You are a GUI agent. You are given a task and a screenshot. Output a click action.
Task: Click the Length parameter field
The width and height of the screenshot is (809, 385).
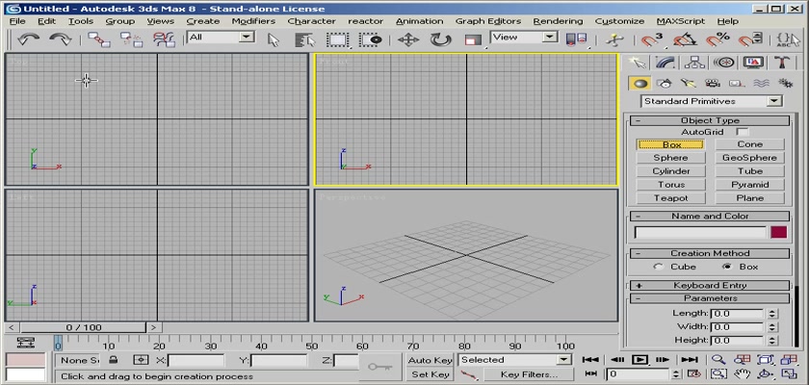[737, 314]
